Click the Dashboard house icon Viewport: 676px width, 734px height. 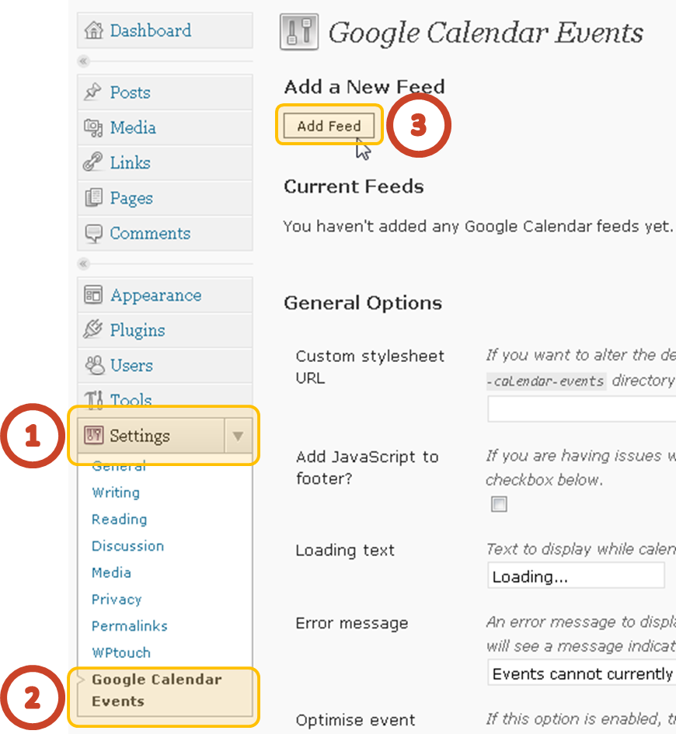tap(93, 30)
